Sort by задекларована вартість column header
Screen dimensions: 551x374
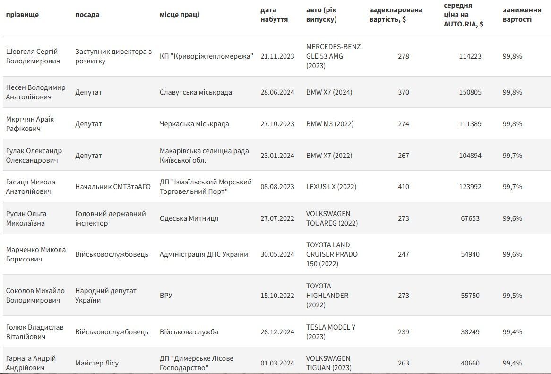point(396,15)
